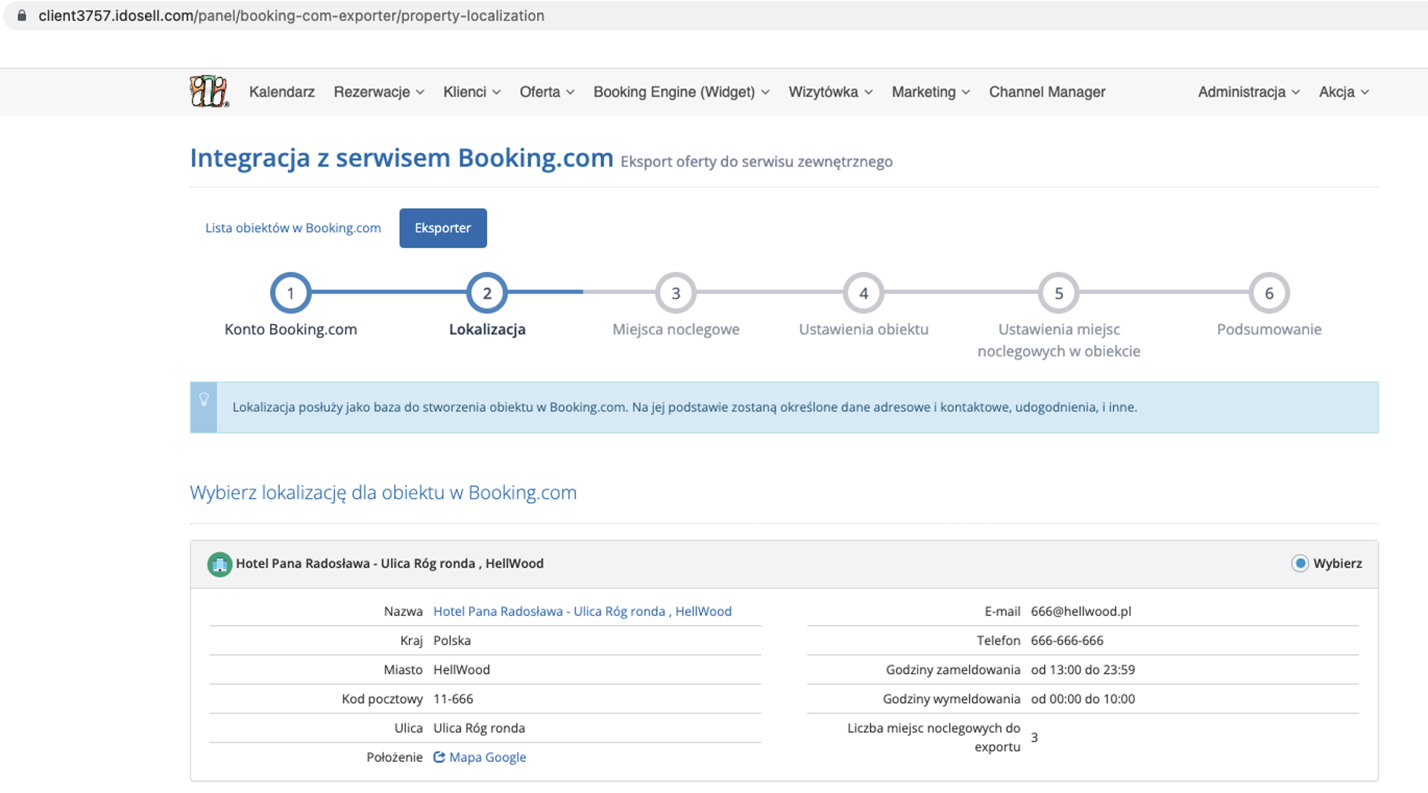This screenshot has height=793, width=1428.
Task: Jump to step 3 circle Miejsca noclegowe
Action: click(x=675, y=293)
